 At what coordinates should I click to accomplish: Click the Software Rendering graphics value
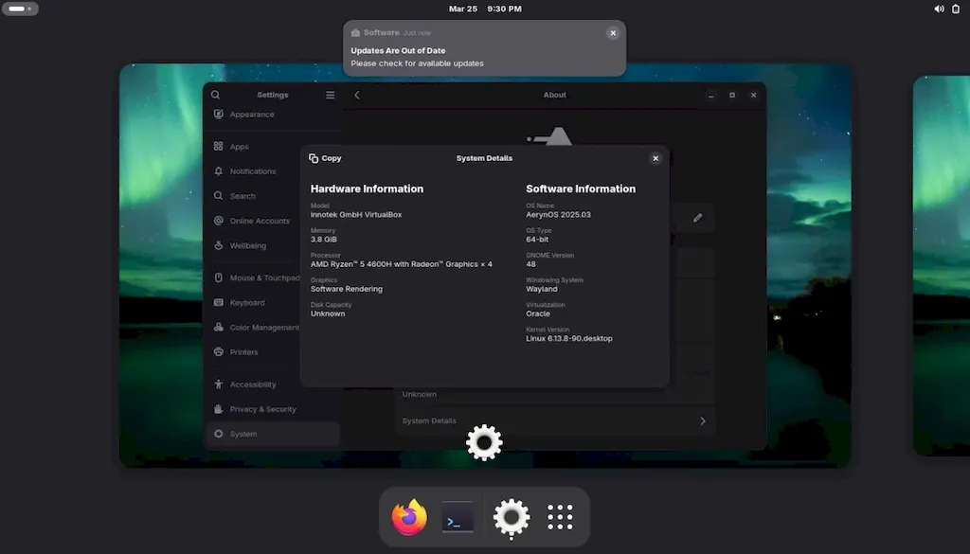coord(347,289)
